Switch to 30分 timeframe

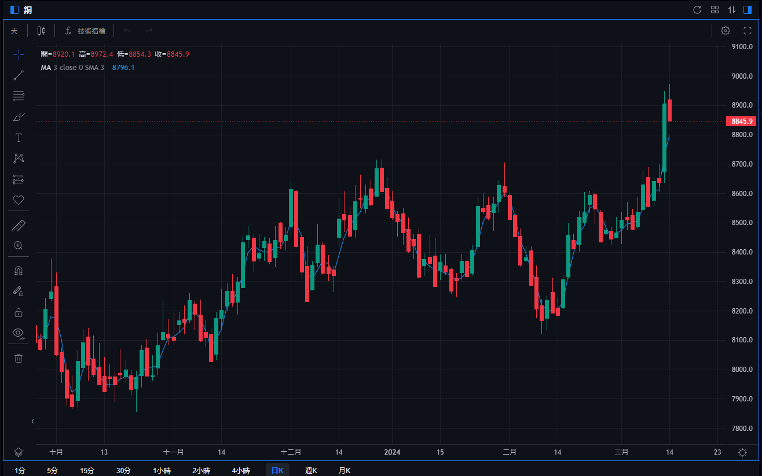[123, 470]
